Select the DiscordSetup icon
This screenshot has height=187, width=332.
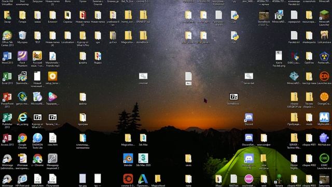tap(249, 138)
